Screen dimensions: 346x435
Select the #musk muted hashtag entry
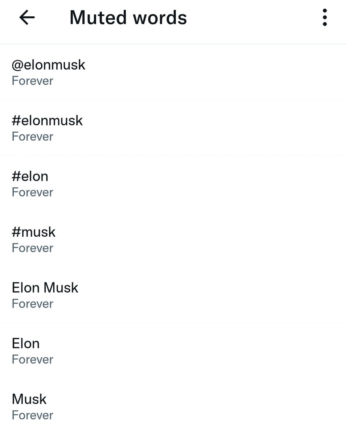[x=173, y=239]
